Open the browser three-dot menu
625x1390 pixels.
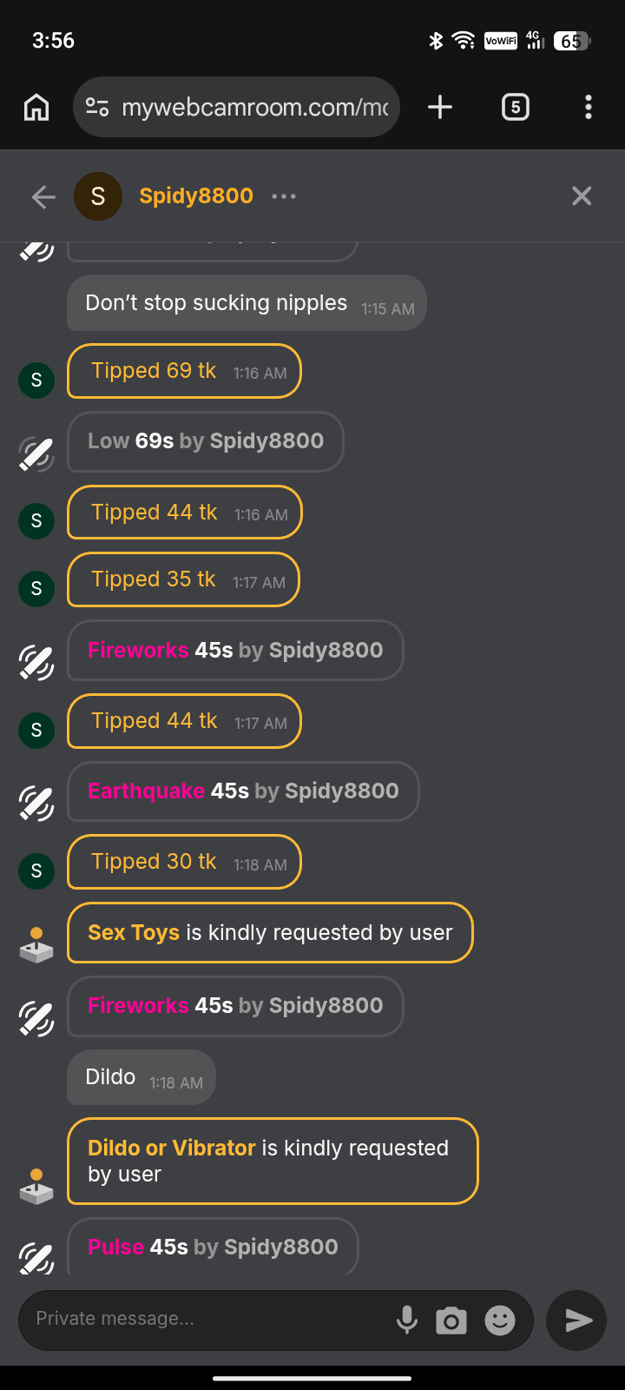coord(589,108)
